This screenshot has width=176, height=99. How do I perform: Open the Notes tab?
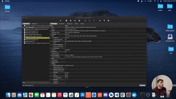pos(82,24)
